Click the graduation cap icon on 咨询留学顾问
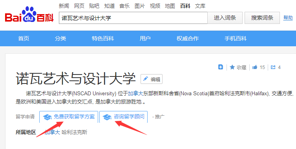The image size is (296, 149). [107, 117]
